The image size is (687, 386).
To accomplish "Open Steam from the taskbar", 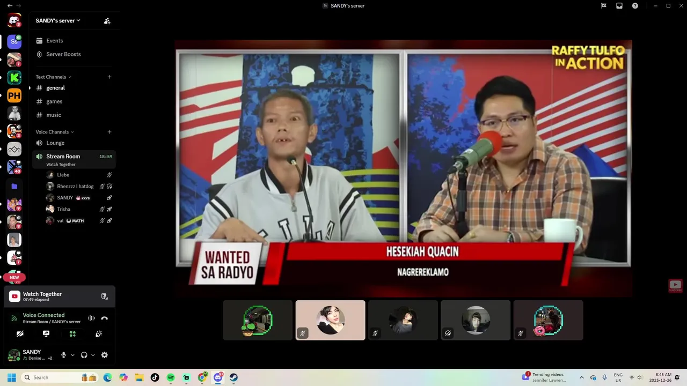I will pyautogui.click(x=233, y=377).
